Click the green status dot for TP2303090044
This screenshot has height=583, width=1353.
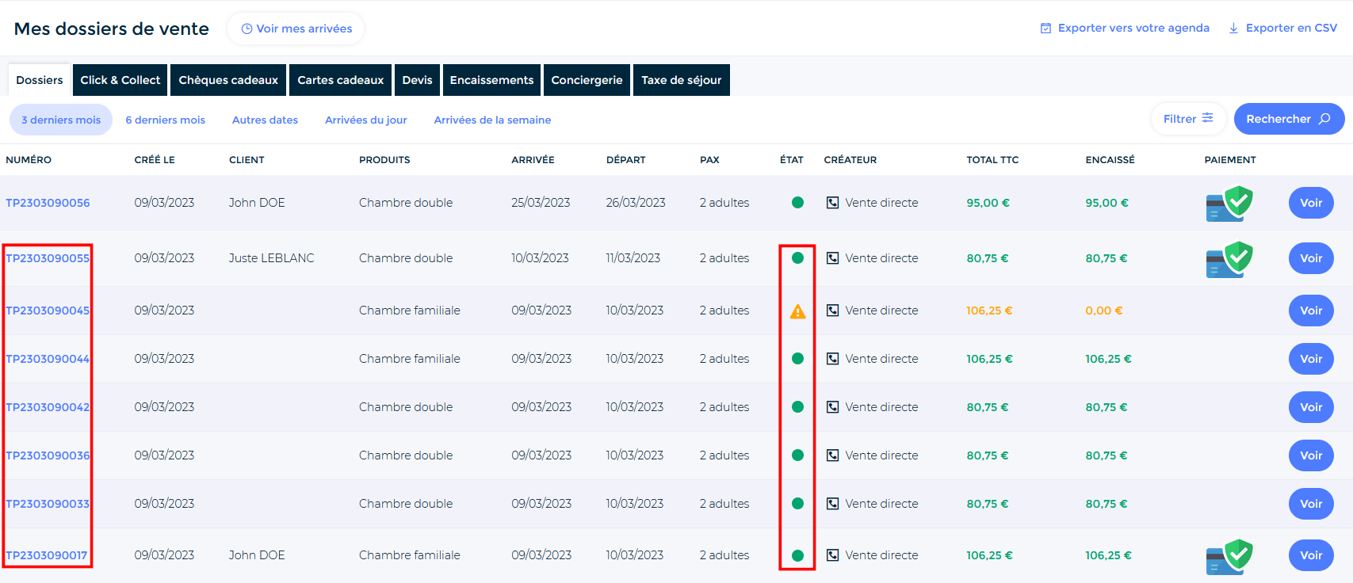797,359
